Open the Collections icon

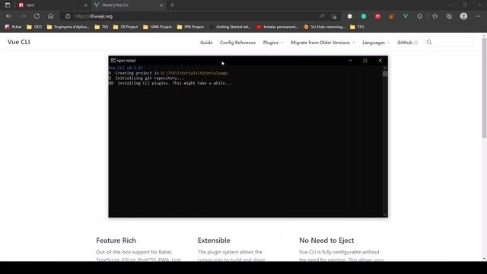(x=449, y=16)
